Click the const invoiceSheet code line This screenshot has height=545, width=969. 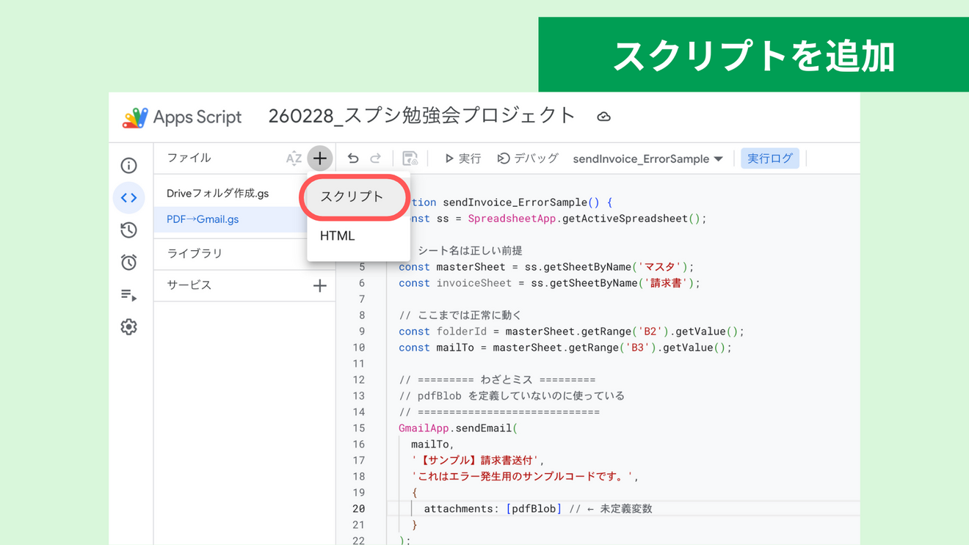pyautogui.click(x=549, y=283)
